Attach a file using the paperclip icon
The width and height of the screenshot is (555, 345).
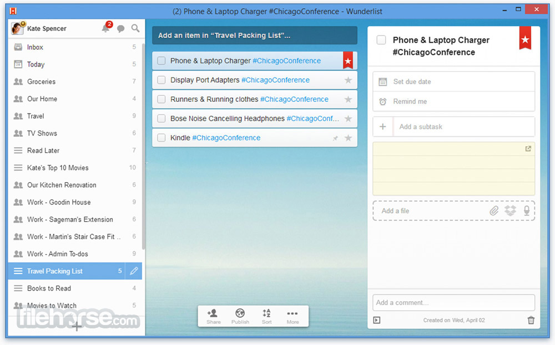click(x=494, y=211)
